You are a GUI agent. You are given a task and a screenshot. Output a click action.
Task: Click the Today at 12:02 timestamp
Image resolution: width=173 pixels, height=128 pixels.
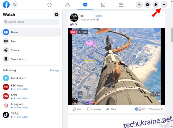click(x=88, y=20)
